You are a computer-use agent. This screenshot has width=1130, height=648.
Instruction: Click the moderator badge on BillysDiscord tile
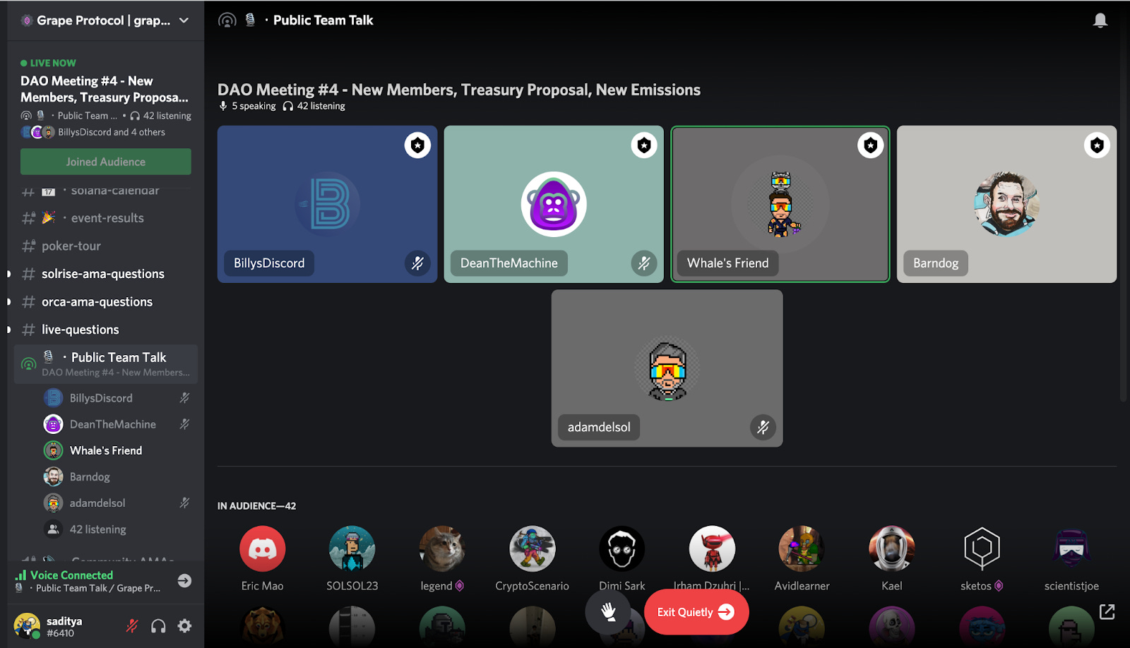[417, 145]
